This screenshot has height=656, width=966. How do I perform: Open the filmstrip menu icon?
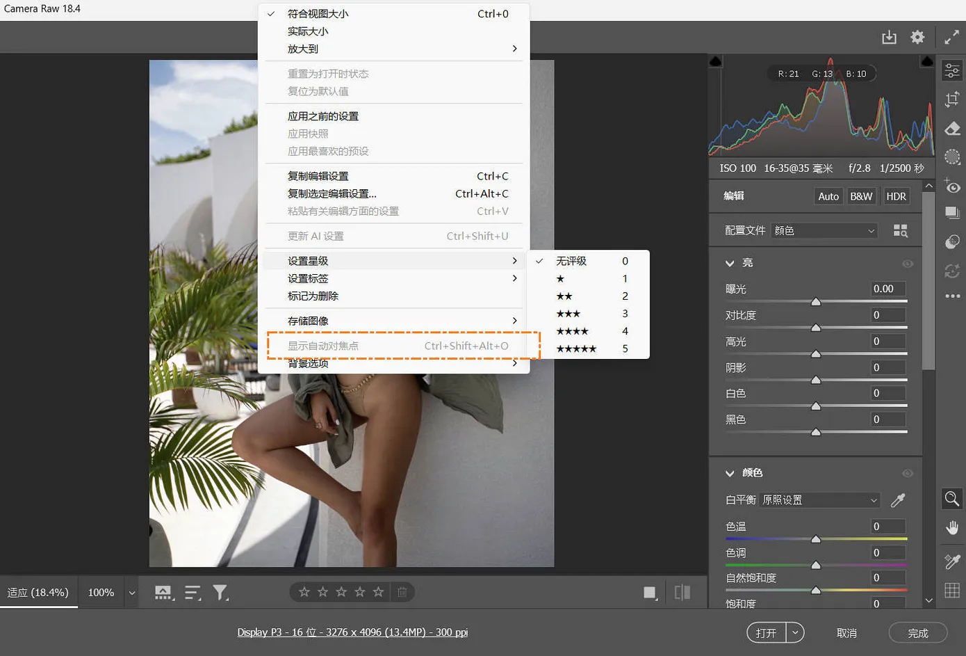164,593
